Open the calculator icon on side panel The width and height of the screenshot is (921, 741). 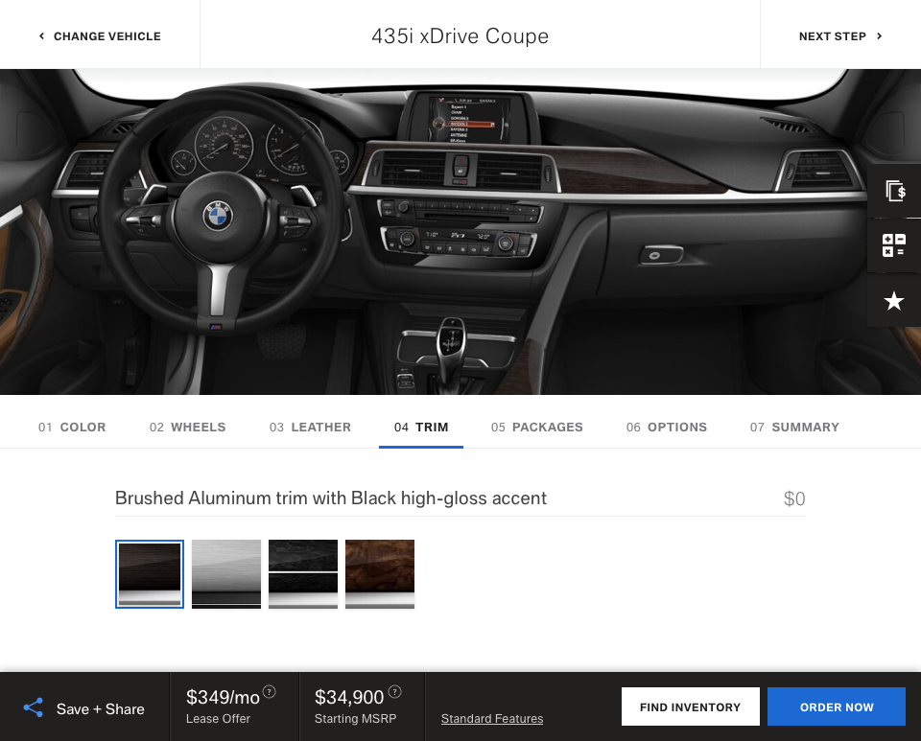click(x=894, y=245)
